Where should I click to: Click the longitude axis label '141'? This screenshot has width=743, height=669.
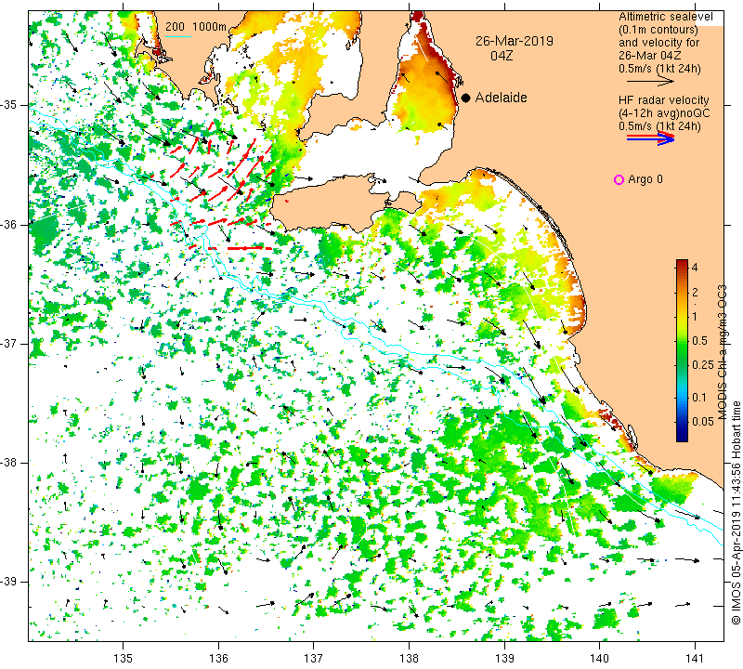695,659
